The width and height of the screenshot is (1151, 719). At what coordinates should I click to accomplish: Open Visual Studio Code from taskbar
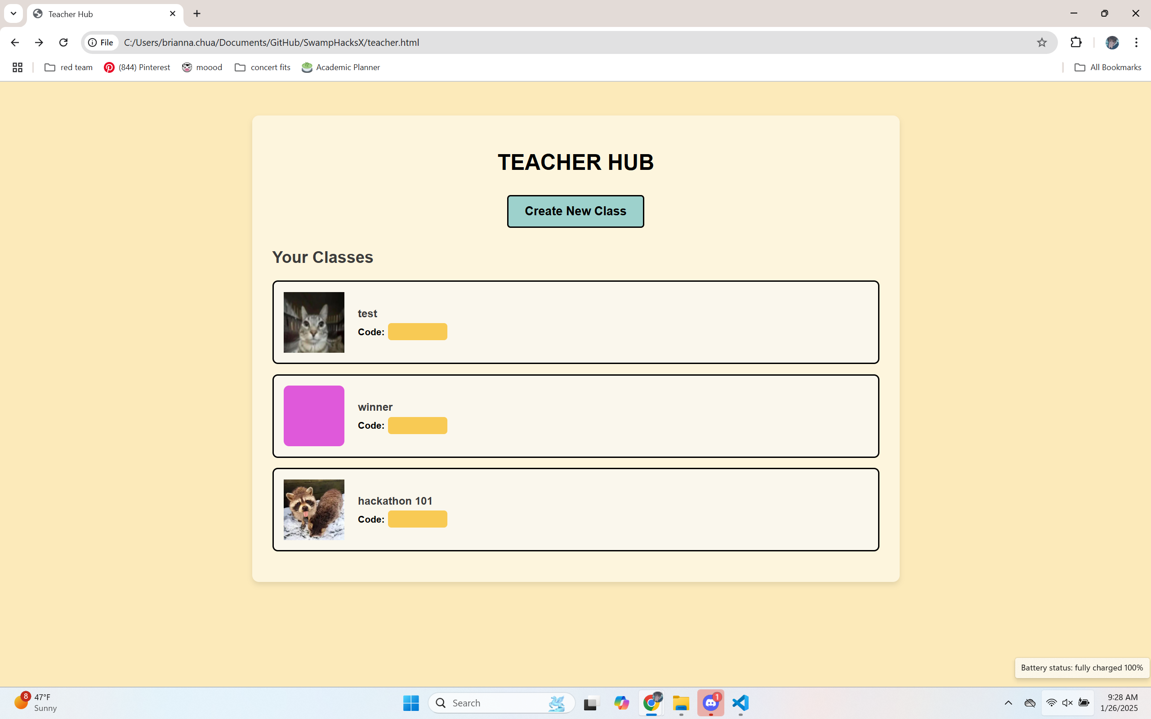[741, 703]
